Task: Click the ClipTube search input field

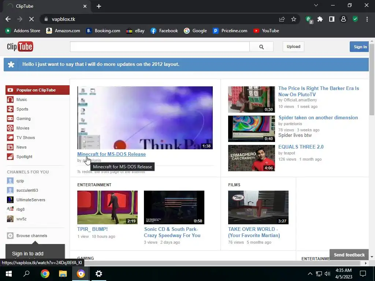Action: [160, 47]
